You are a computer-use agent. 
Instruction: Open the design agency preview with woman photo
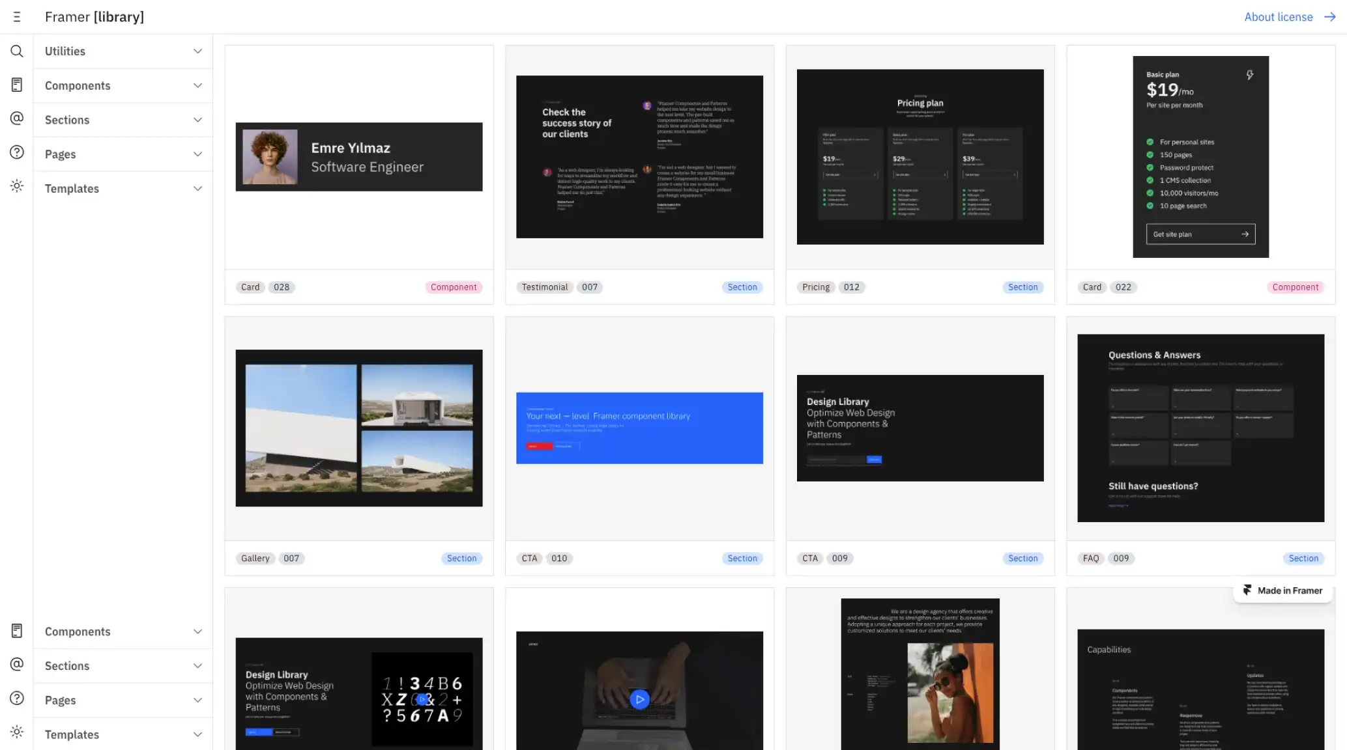pyautogui.click(x=920, y=674)
